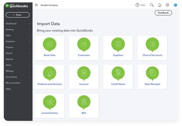This screenshot has height=126, width=182.
Task: Open the settings gear icon
Action: pyautogui.click(x=167, y=5)
